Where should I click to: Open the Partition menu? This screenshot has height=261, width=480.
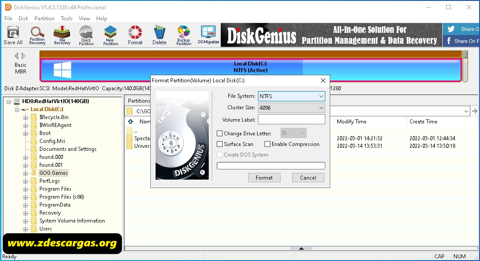[x=44, y=18]
